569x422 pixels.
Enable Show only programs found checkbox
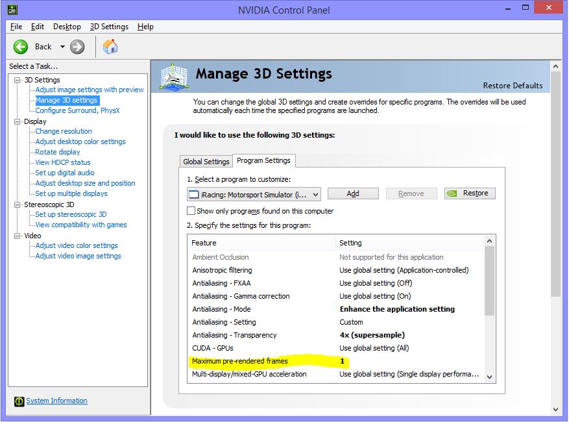coord(191,211)
